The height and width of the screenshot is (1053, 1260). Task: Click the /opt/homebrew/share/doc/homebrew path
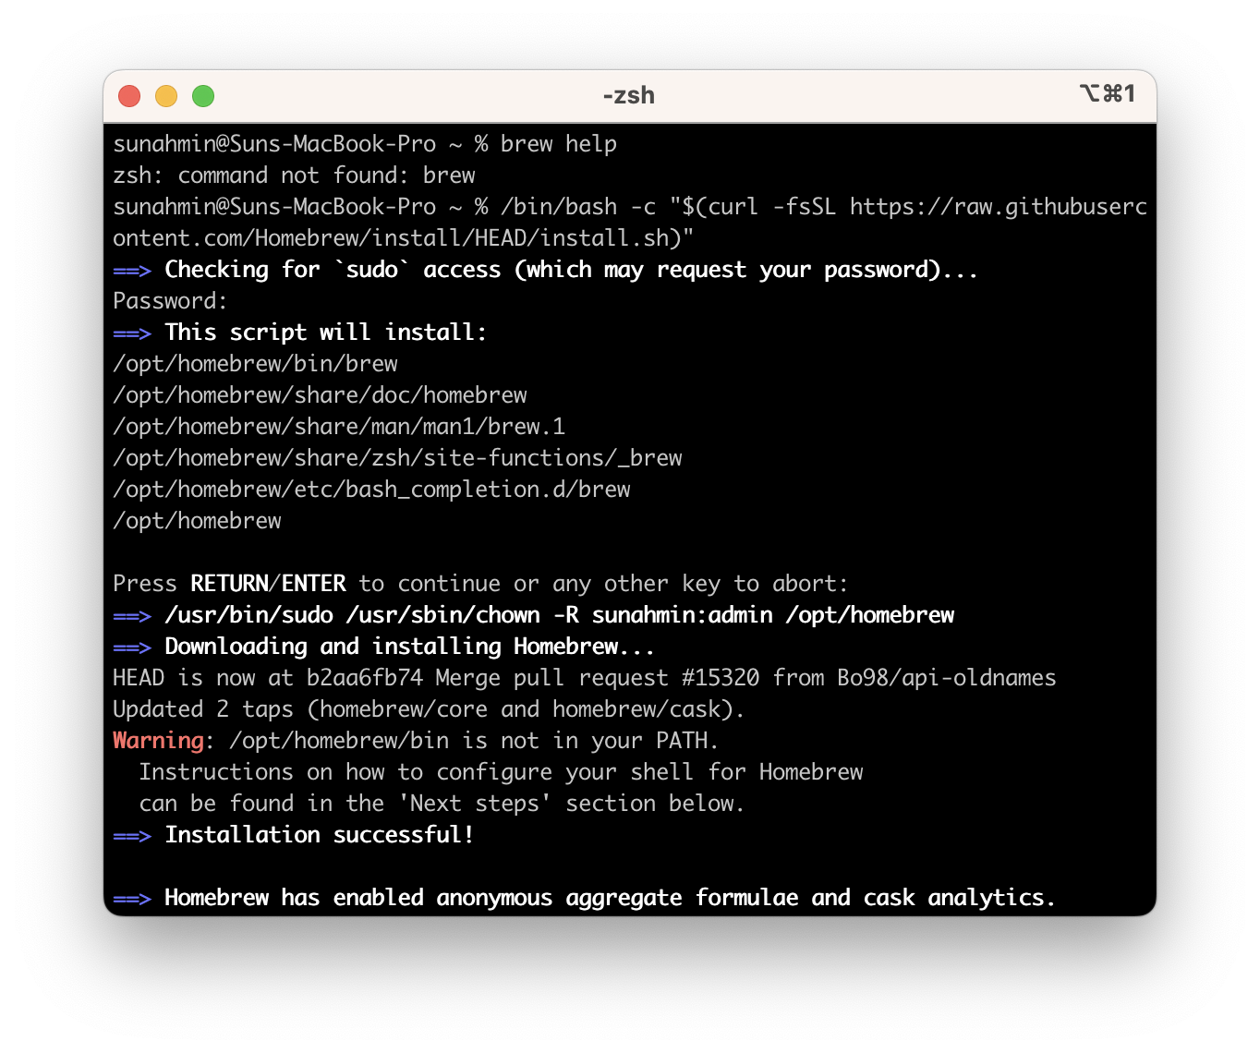click(x=320, y=395)
